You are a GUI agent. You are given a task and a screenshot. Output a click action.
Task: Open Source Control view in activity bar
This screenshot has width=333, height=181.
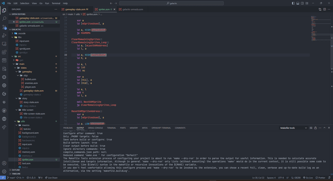click(4, 27)
